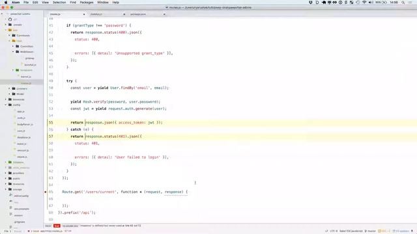Click the 14:58 clock in menu bar

[394, 3]
